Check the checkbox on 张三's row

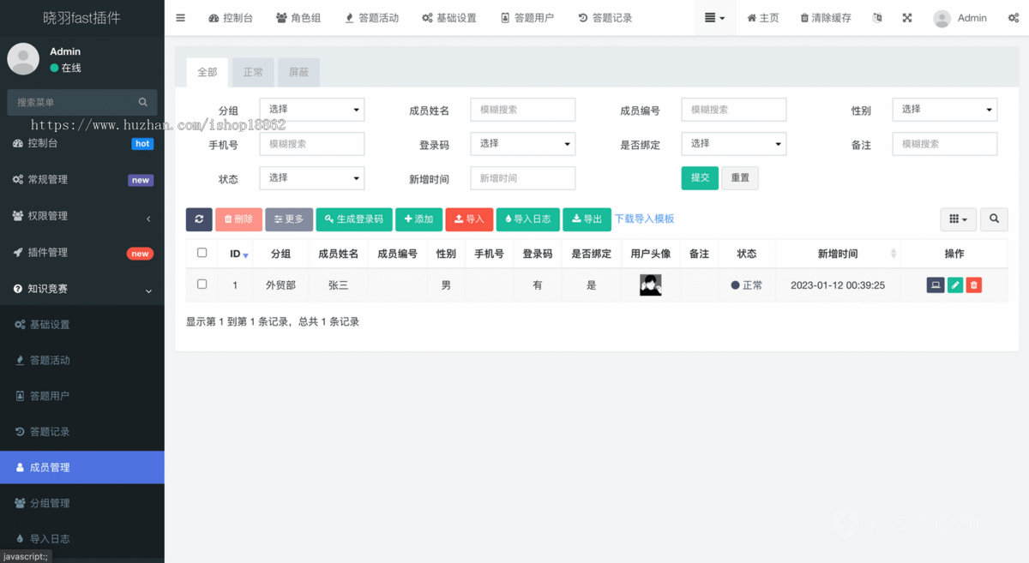click(x=202, y=284)
